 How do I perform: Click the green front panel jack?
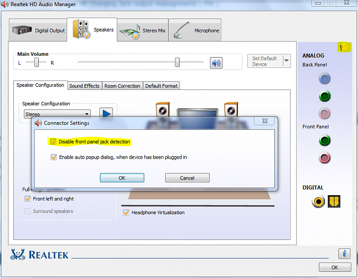coord(325,140)
